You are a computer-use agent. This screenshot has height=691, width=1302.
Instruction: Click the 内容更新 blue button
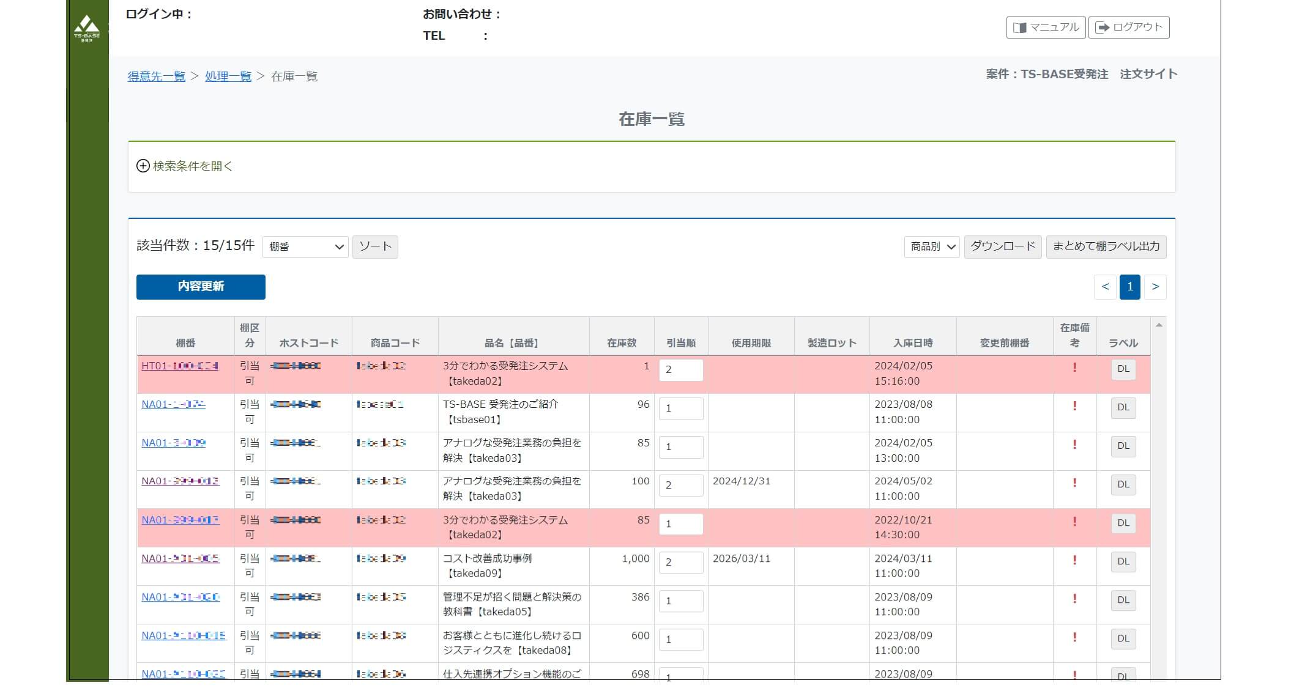(x=201, y=287)
